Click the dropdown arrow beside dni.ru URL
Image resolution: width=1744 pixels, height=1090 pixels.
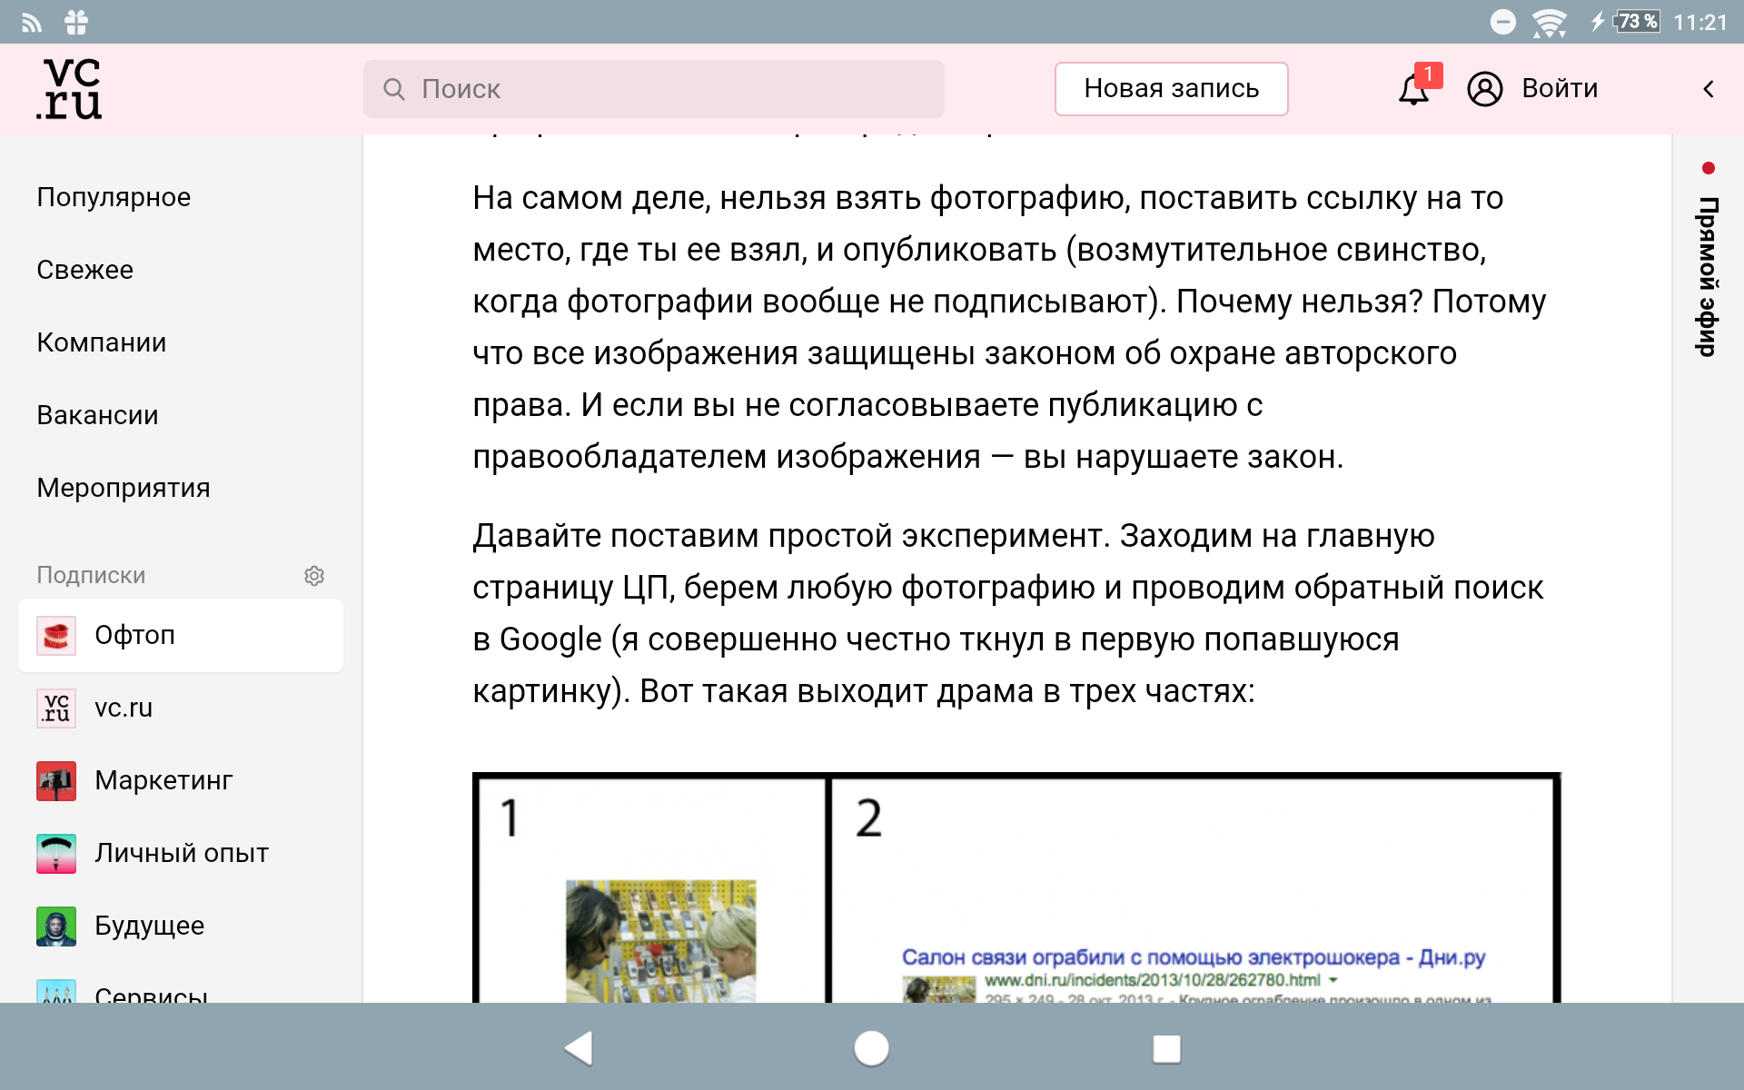1333,980
